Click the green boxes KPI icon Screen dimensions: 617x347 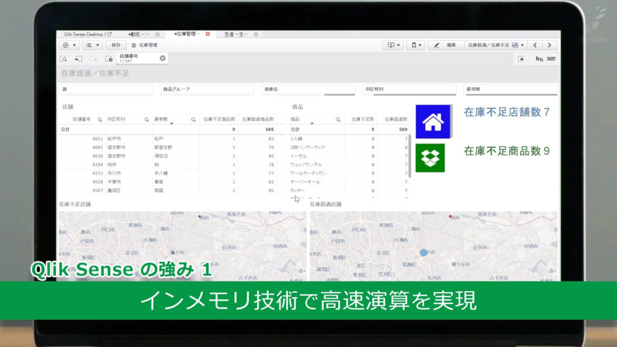click(430, 158)
